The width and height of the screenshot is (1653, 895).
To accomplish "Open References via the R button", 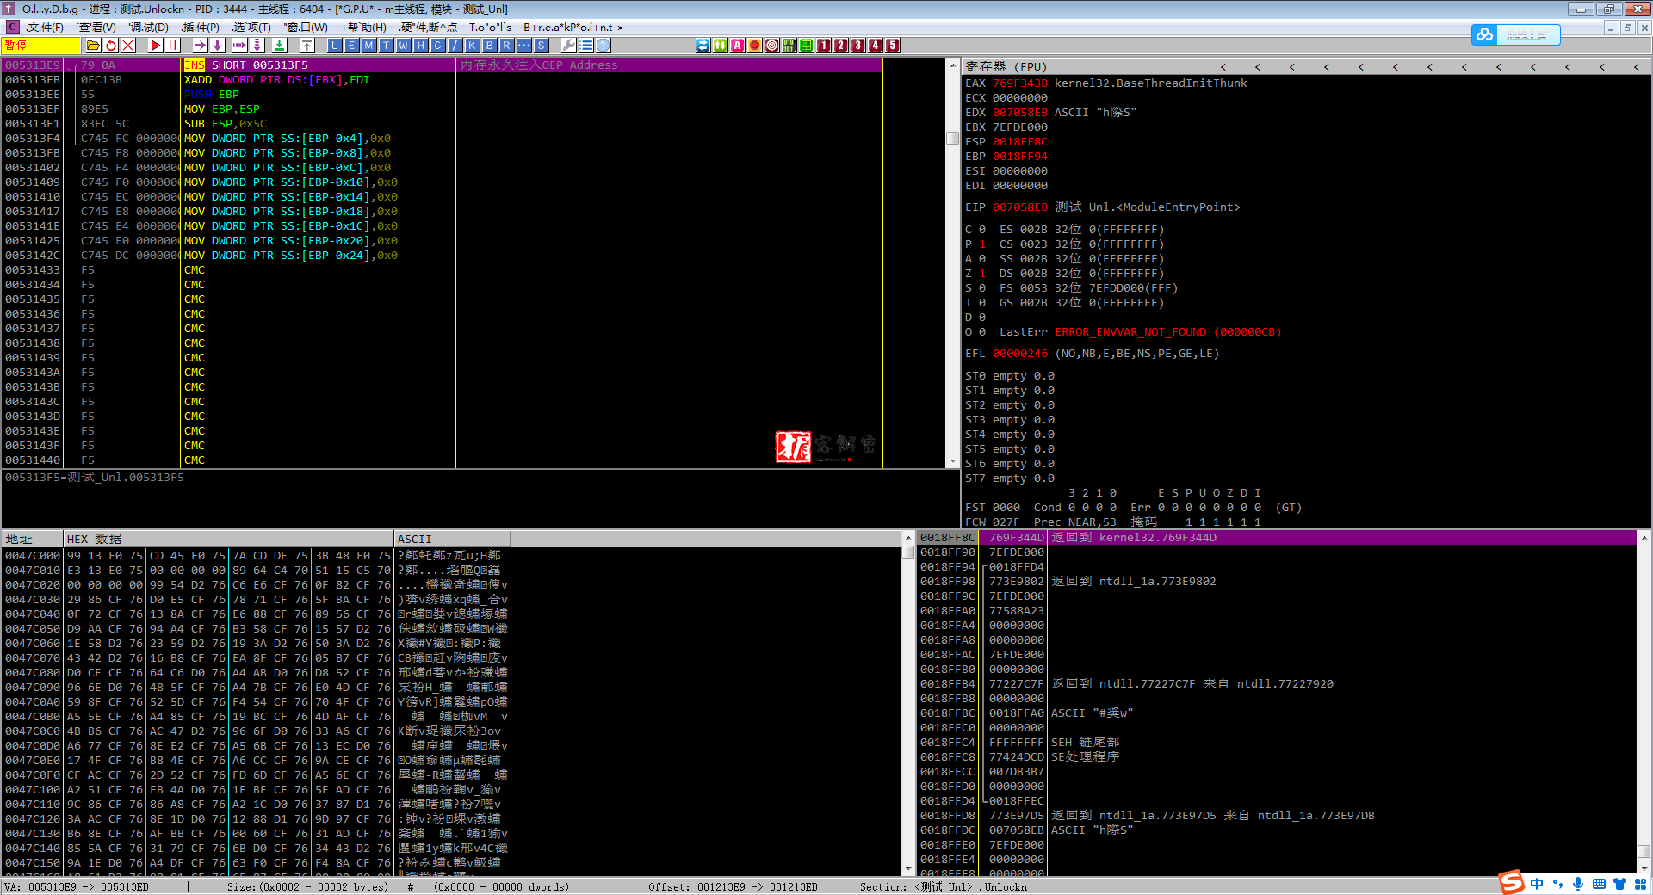I will 507,46.
